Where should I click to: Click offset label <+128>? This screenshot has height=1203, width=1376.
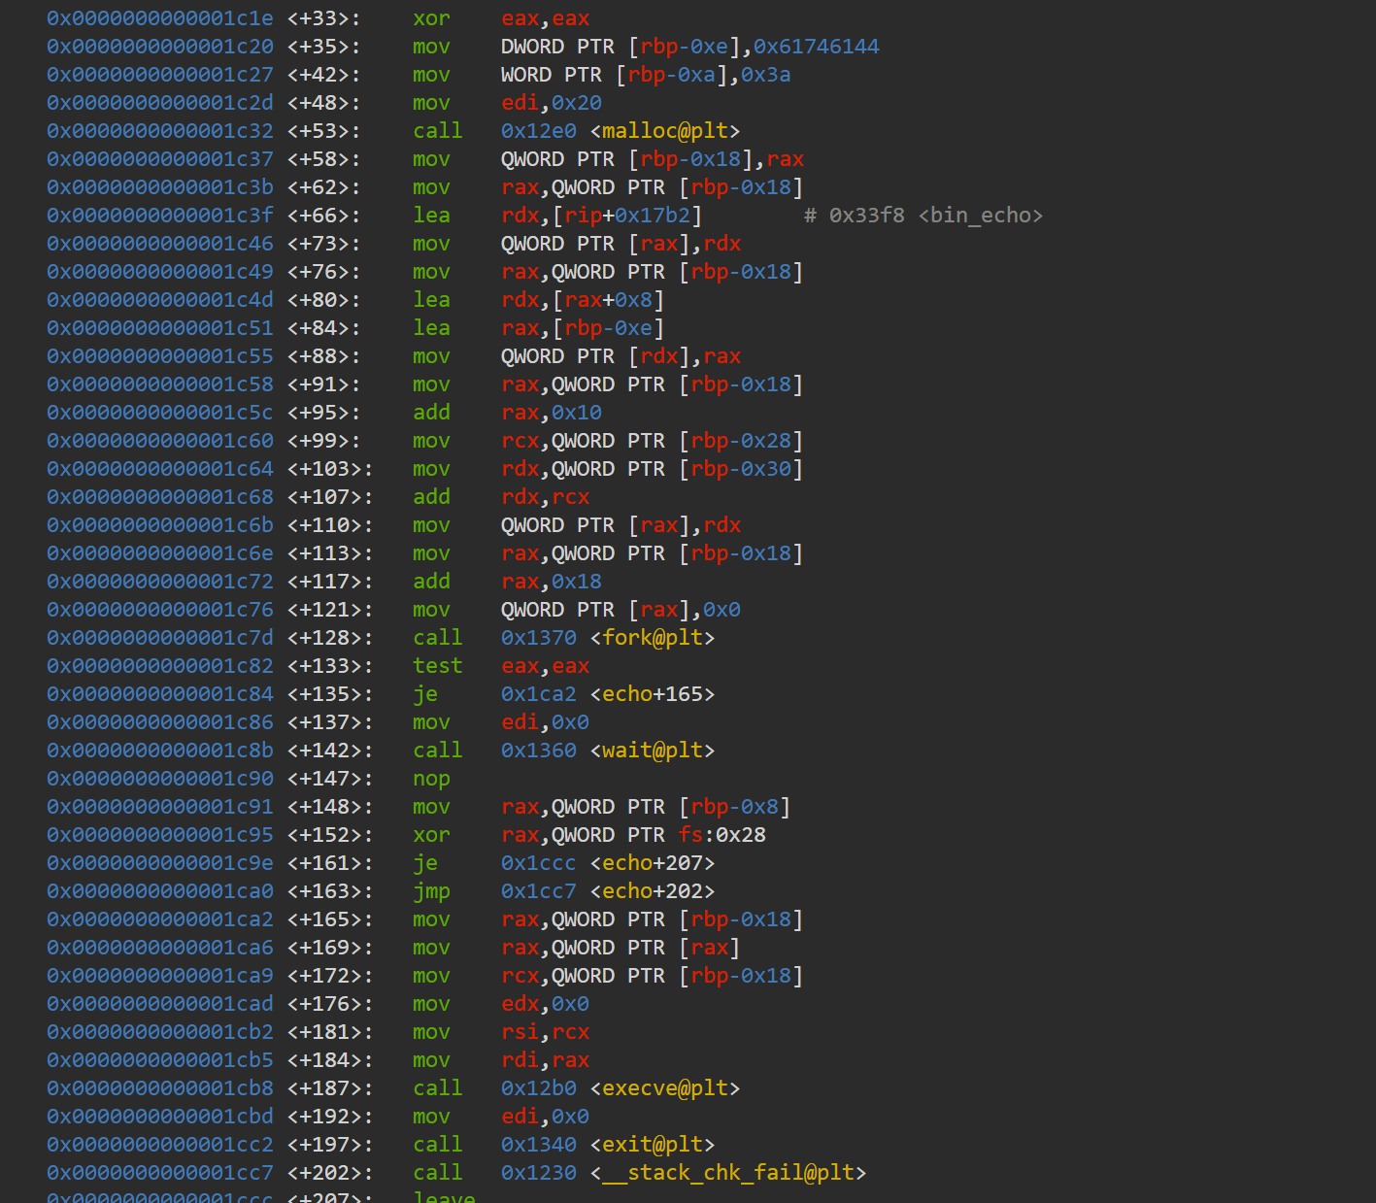[x=330, y=638]
